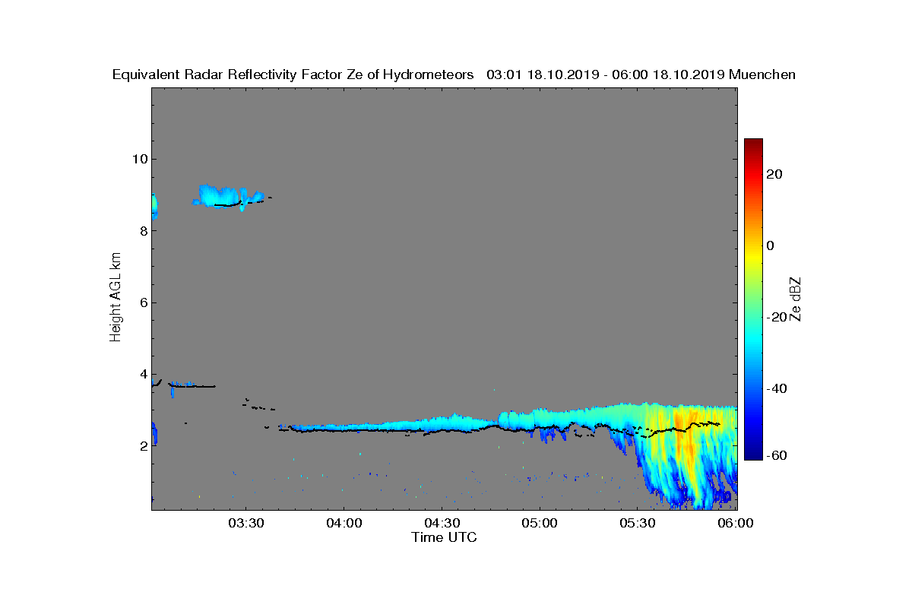Pick the dark red top of the colorbar
The height and width of the screenshot is (608, 912).
[753, 144]
